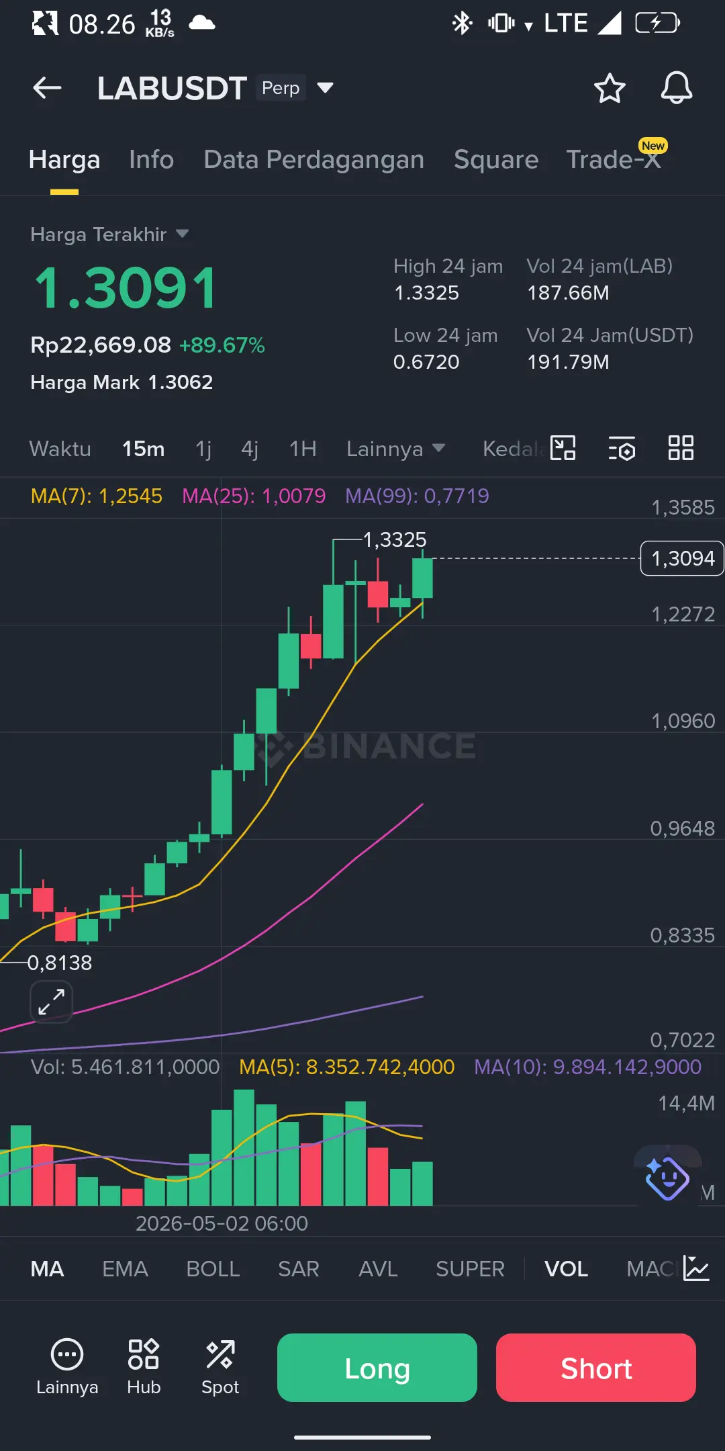Open the Kedalaman depth view
725x1451 pixels.
pyautogui.click(x=514, y=449)
